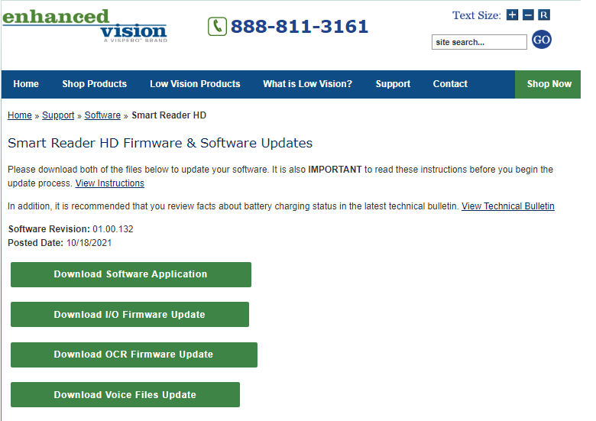596x421 pixels.
Task: Open the View Technical Bulletin link
Action: pos(508,206)
